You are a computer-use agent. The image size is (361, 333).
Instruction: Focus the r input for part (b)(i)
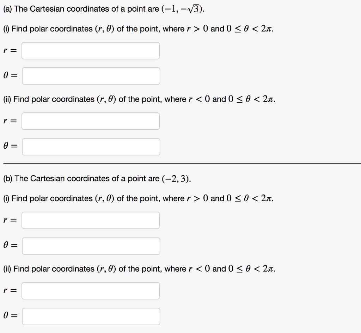pos(91,221)
